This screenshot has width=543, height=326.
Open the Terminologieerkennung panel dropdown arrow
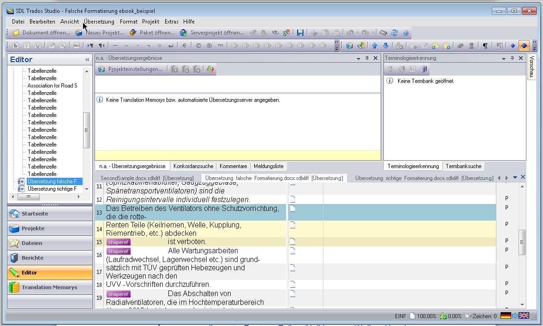point(503,58)
